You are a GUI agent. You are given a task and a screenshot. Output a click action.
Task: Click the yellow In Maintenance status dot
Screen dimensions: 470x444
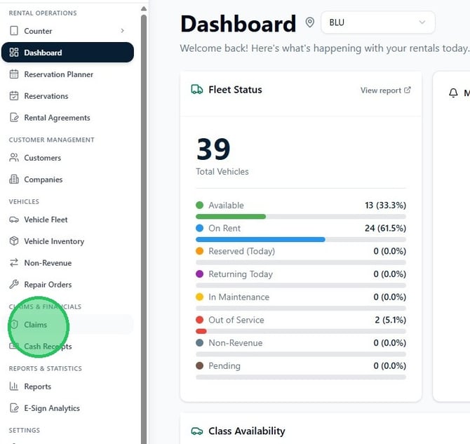200,297
